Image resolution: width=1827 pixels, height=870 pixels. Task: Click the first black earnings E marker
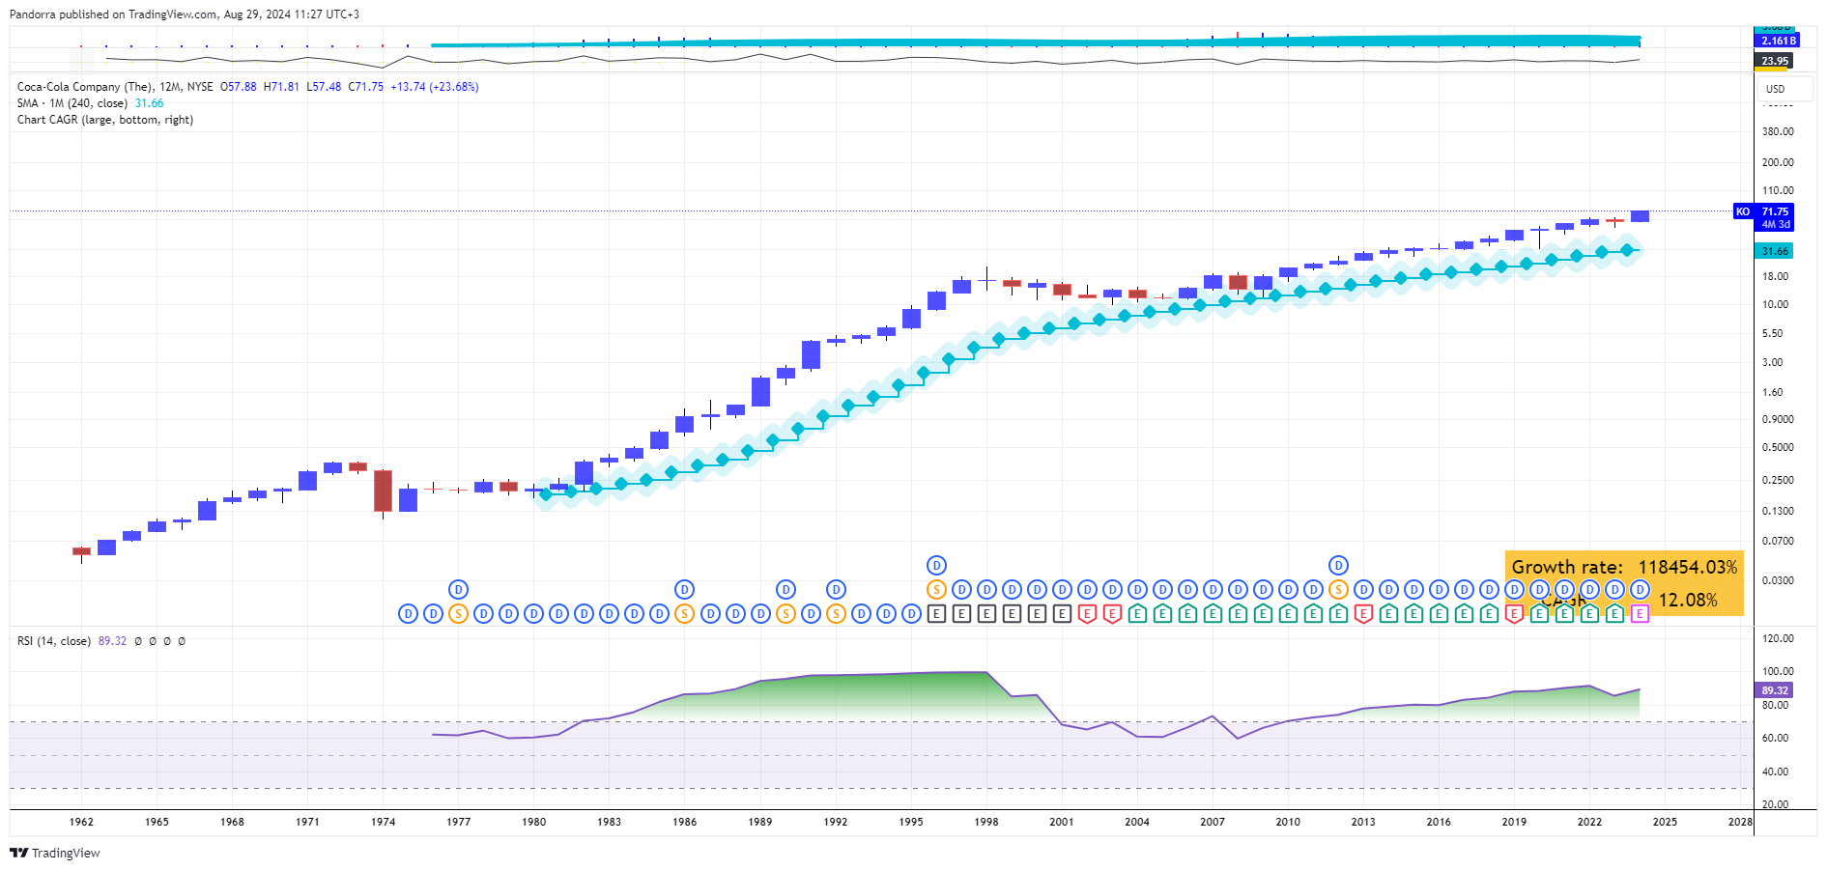pyautogui.click(x=936, y=613)
